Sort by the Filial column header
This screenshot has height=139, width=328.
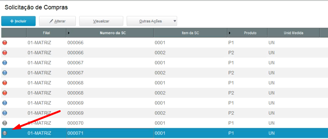(46, 33)
